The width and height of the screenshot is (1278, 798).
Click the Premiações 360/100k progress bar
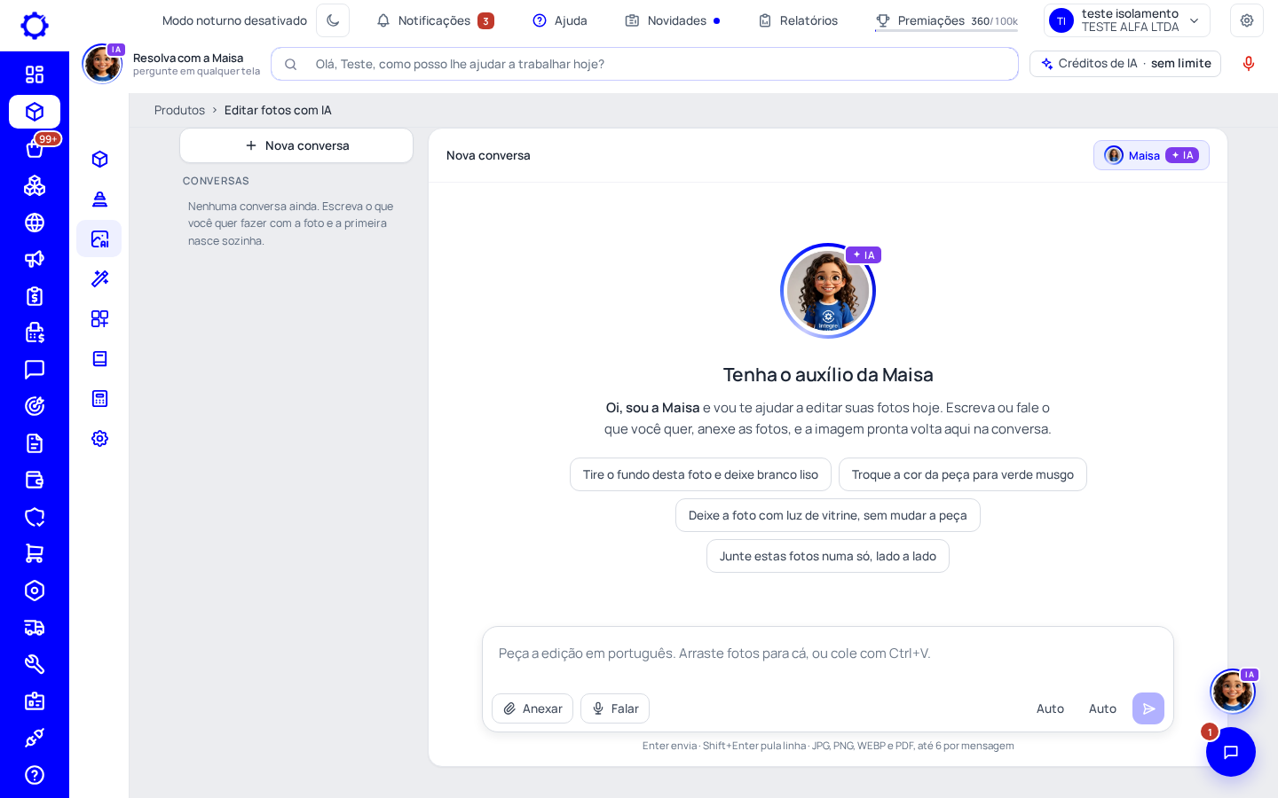946,31
